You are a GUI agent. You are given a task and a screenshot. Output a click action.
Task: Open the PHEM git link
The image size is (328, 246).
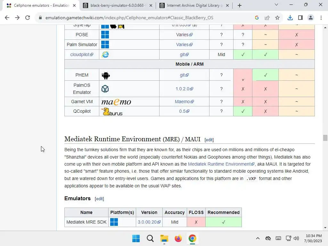point(184,75)
